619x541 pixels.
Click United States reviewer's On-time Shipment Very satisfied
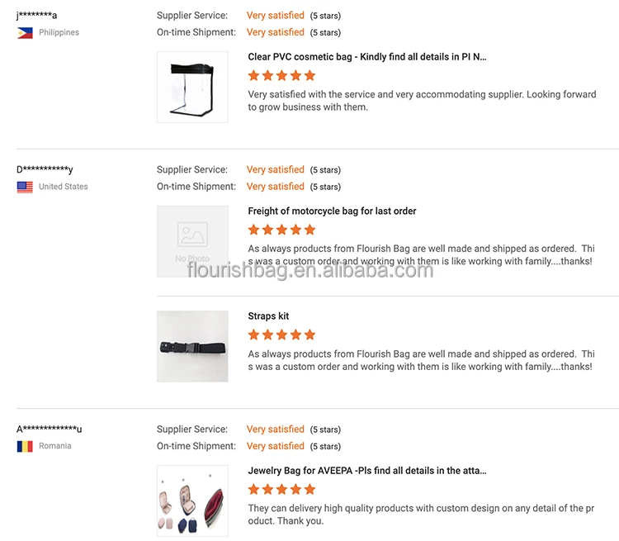[x=275, y=187]
